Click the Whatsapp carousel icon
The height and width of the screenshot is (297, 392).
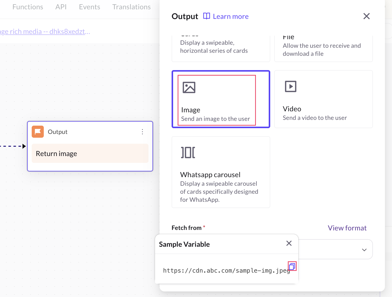coord(188,153)
